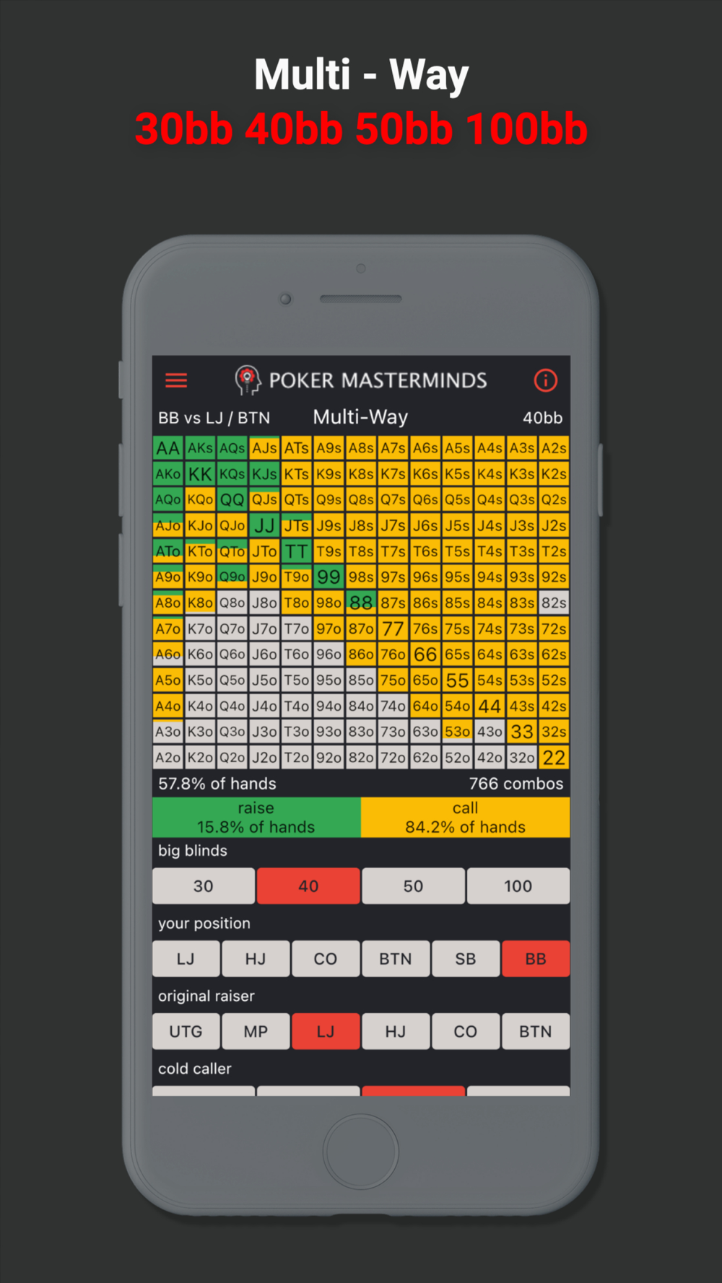This screenshot has width=722, height=1283.
Task: Choose MP as original raiser
Action: point(256,1032)
